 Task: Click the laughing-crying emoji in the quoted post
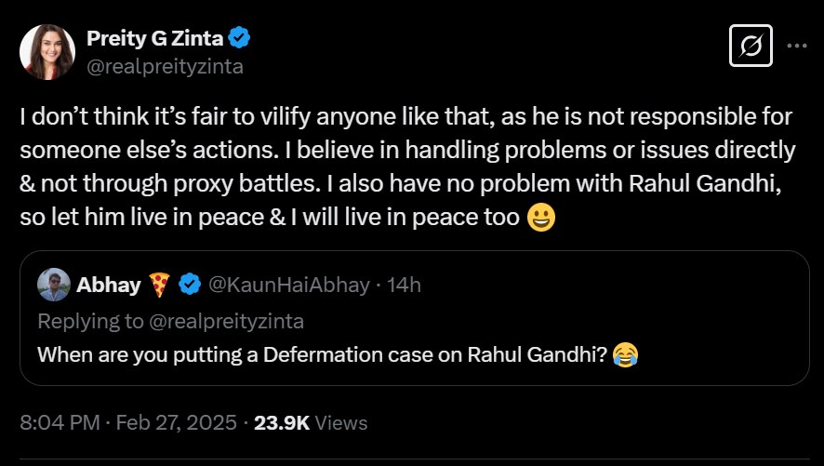coord(627,354)
